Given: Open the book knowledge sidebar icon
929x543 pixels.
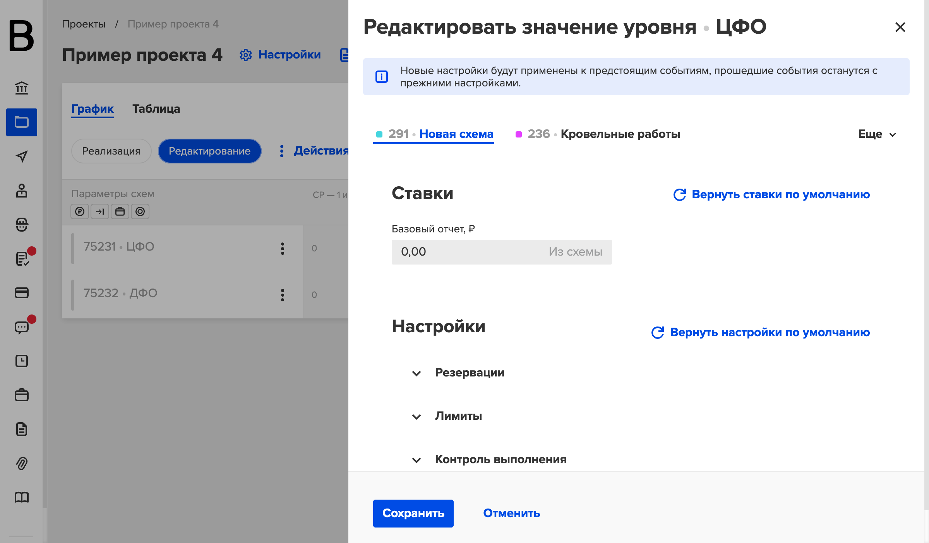Looking at the screenshot, I should [22, 497].
